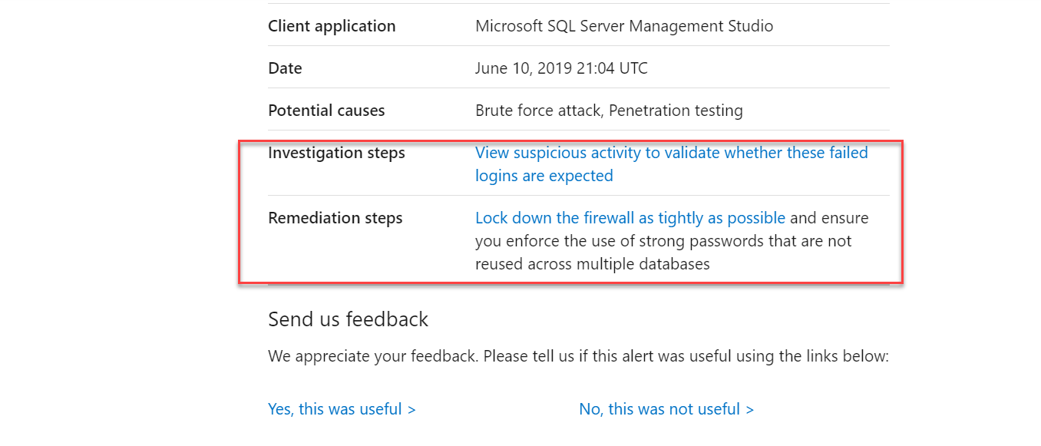Click the Remediation steps label
This screenshot has height=446, width=1041.
coord(335,218)
